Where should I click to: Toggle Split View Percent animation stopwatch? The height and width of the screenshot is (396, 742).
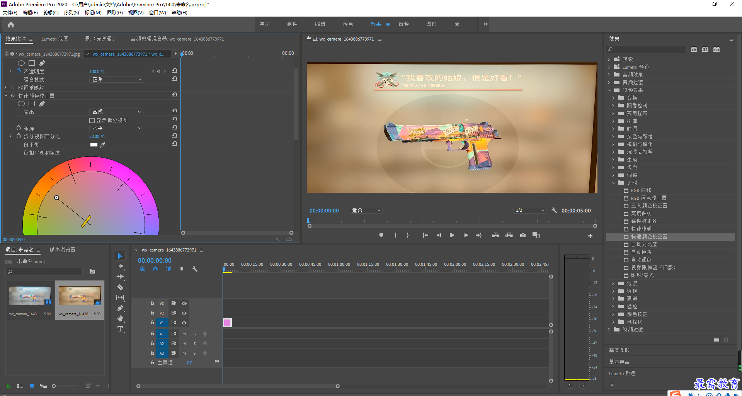19,136
